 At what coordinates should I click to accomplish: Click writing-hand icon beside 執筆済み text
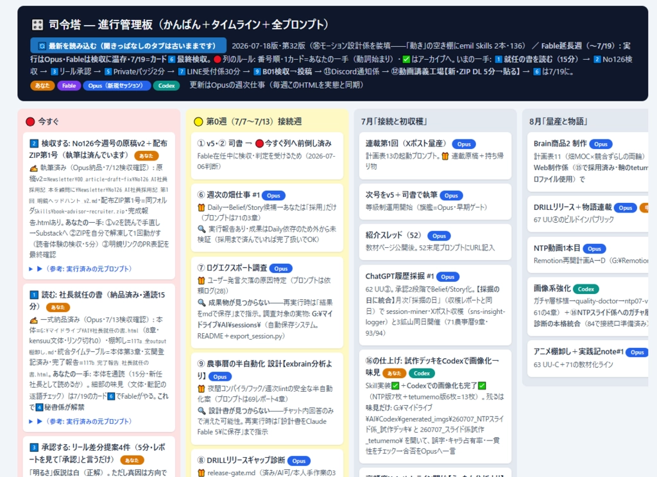[33, 168]
